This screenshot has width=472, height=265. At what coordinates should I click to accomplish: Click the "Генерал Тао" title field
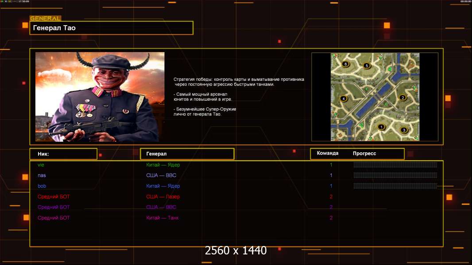pos(112,28)
